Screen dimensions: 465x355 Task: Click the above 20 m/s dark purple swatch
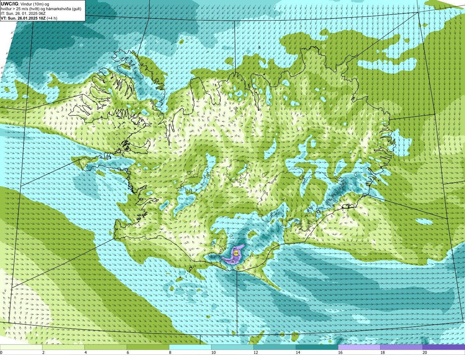[444, 347]
